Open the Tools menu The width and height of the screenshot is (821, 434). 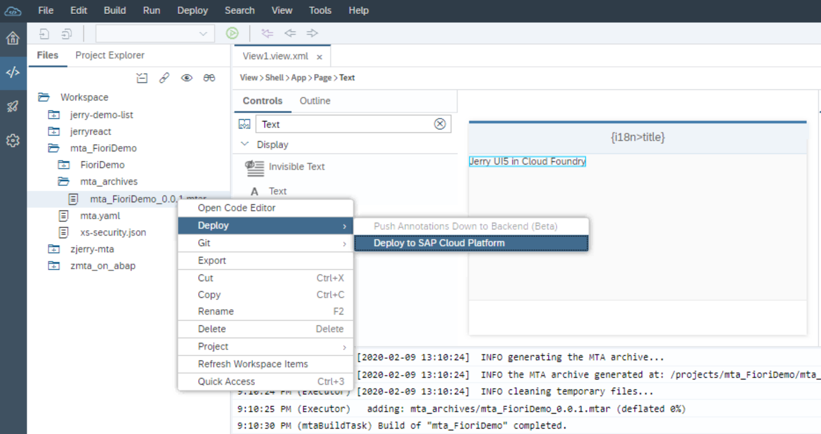tap(320, 11)
